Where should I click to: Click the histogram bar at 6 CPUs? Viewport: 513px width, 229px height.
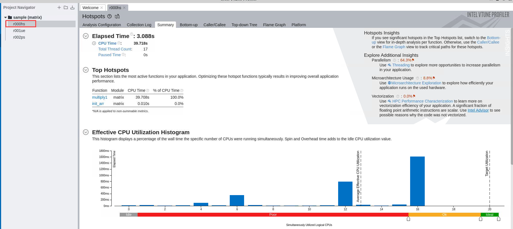[237, 200]
